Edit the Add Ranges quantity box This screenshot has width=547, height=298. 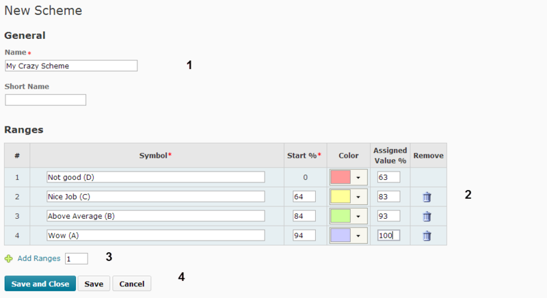(x=77, y=259)
